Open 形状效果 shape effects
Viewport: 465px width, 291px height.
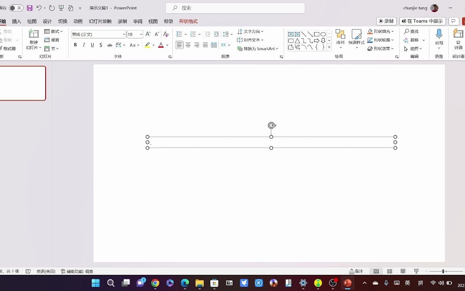(381, 48)
